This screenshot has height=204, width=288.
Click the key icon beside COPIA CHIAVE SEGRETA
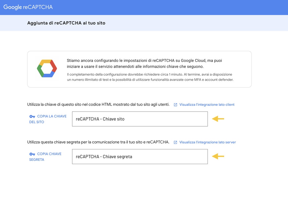click(x=32, y=154)
